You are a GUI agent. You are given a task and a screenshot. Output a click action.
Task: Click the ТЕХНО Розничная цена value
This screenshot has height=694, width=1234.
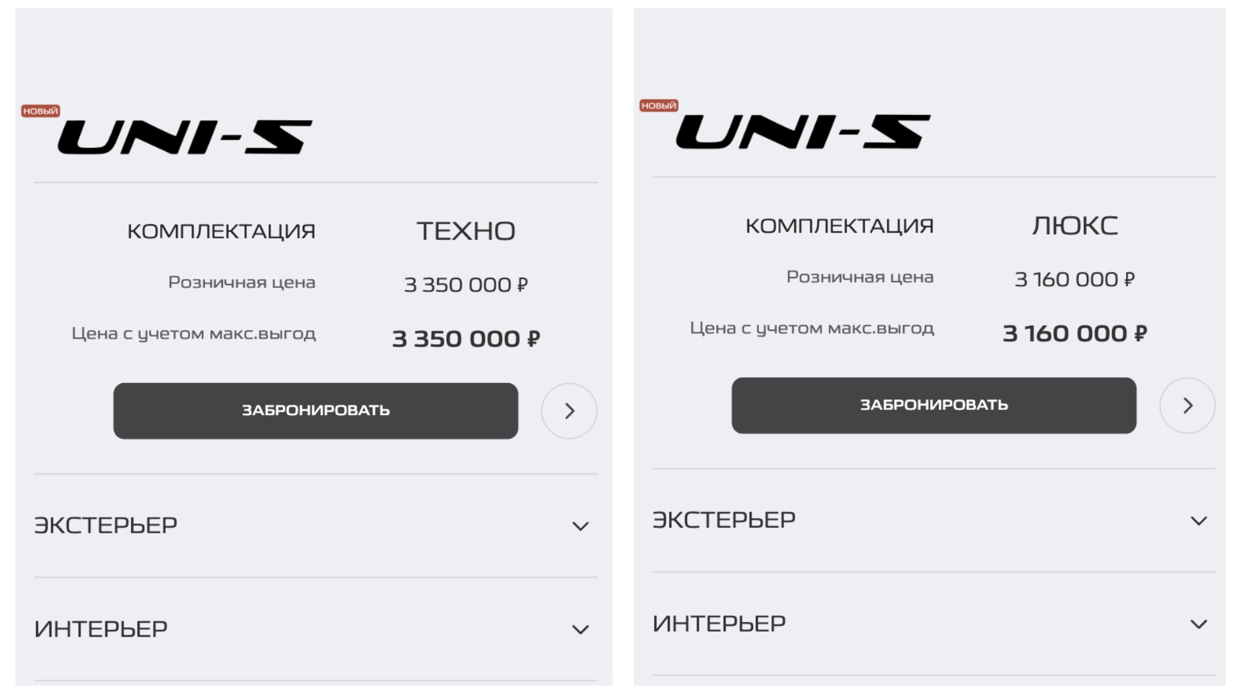point(466,285)
